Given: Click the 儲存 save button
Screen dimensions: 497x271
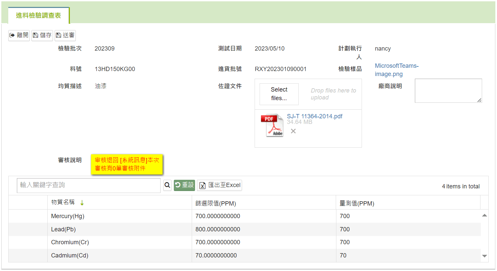Looking at the screenshot, I should click(42, 35).
